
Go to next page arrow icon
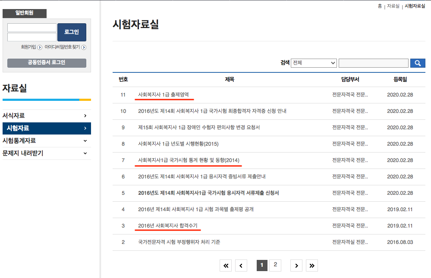pyautogui.click(x=296, y=266)
